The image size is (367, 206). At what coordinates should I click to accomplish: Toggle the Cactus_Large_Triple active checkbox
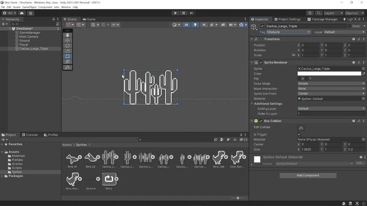pos(262,26)
